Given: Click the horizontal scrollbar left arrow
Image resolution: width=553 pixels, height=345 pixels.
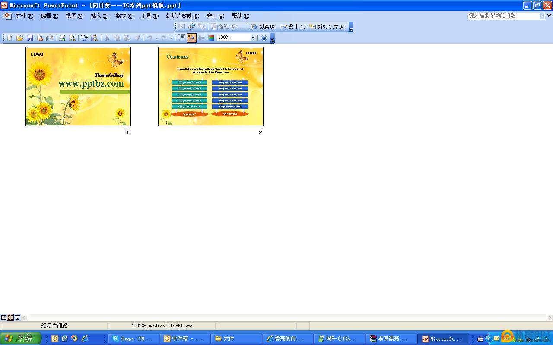Looking at the screenshot, I should pyautogui.click(x=25, y=317).
